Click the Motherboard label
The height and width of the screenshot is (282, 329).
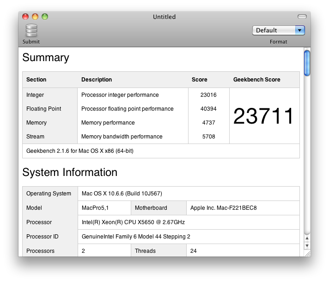click(151, 208)
